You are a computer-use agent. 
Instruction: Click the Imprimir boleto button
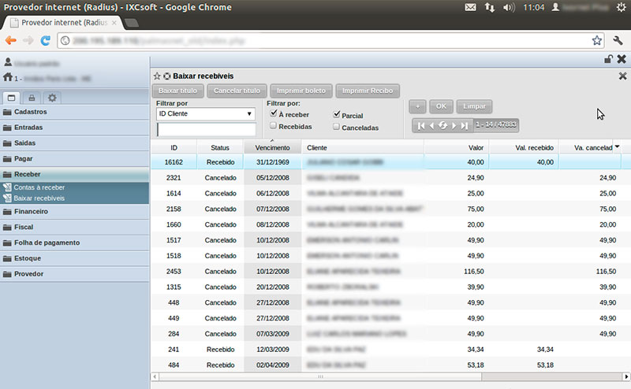301,91
